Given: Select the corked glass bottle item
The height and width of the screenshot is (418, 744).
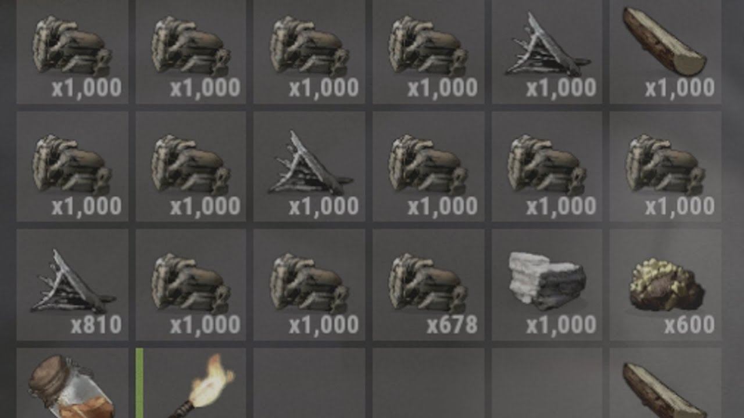Looking at the screenshot, I should [73, 383].
